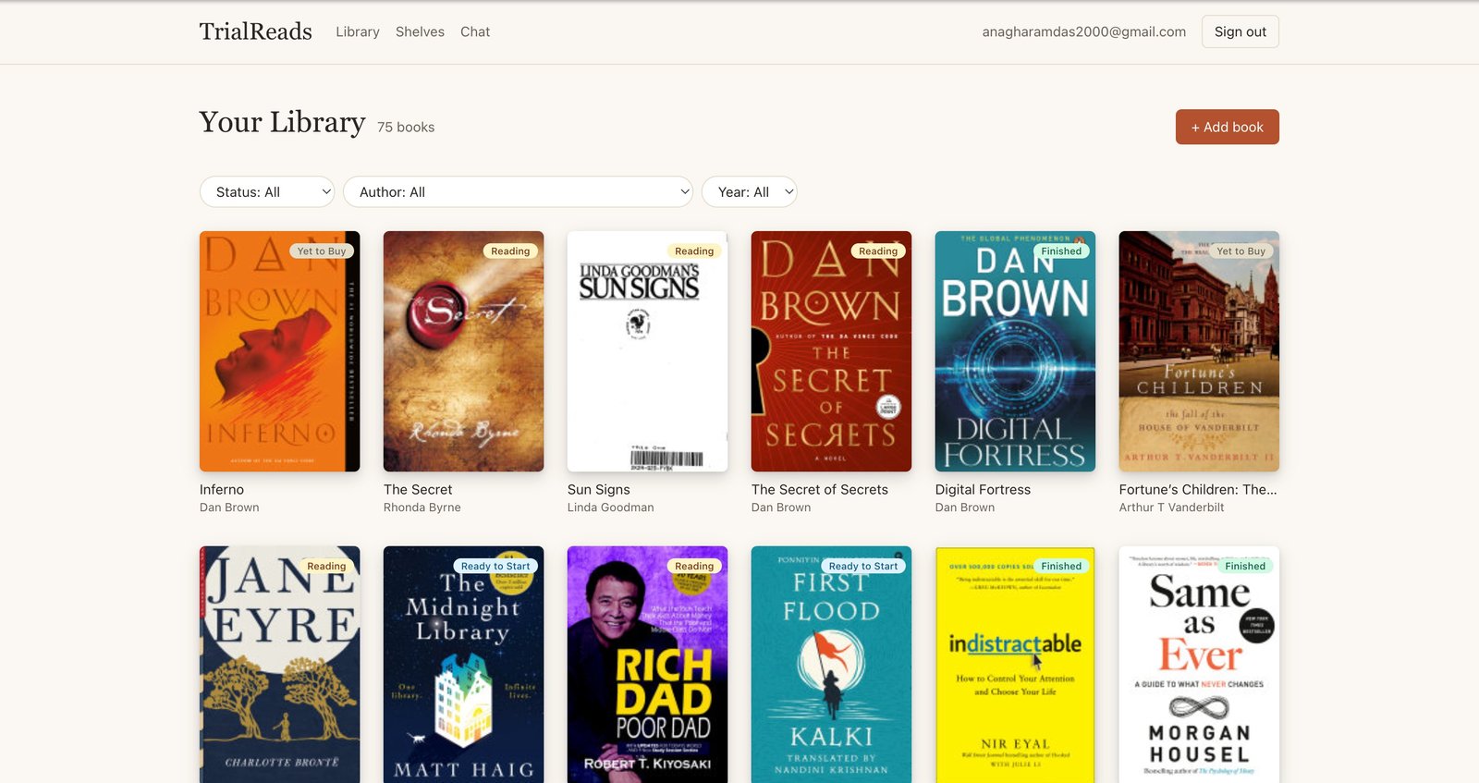This screenshot has width=1479, height=783.
Task: Click 'The Secret of Secrets' title text
Action: coord(820,489)
